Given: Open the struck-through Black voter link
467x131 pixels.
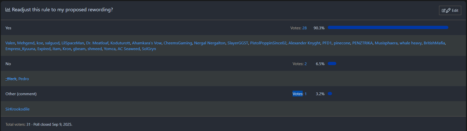Looking at the screenshot, I should click(x=11, y=79).
